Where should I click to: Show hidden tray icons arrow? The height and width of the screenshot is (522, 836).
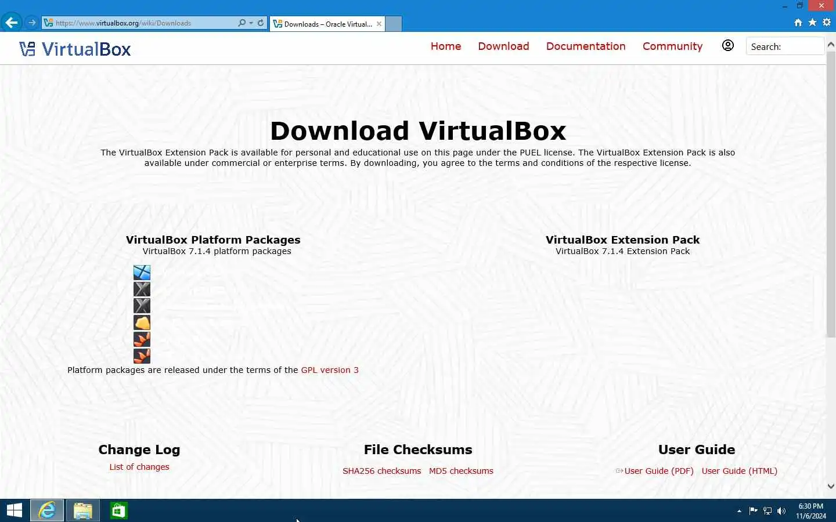click(739, 511)
